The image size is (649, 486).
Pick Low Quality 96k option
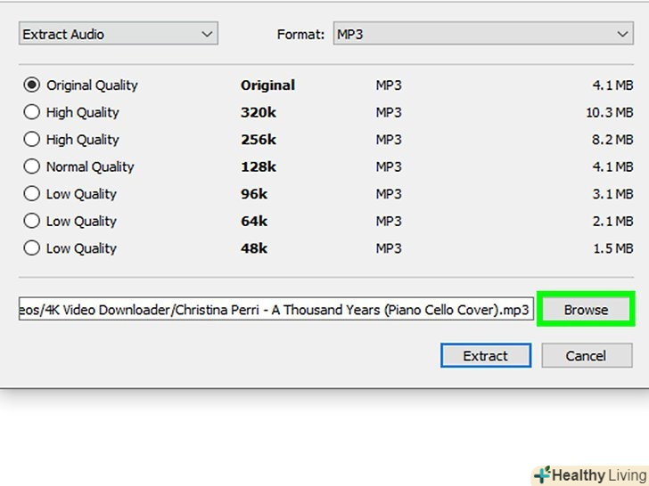click(x=32, y=194)
